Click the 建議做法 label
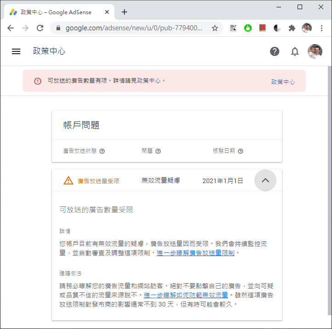 click(x=71, y=273)
